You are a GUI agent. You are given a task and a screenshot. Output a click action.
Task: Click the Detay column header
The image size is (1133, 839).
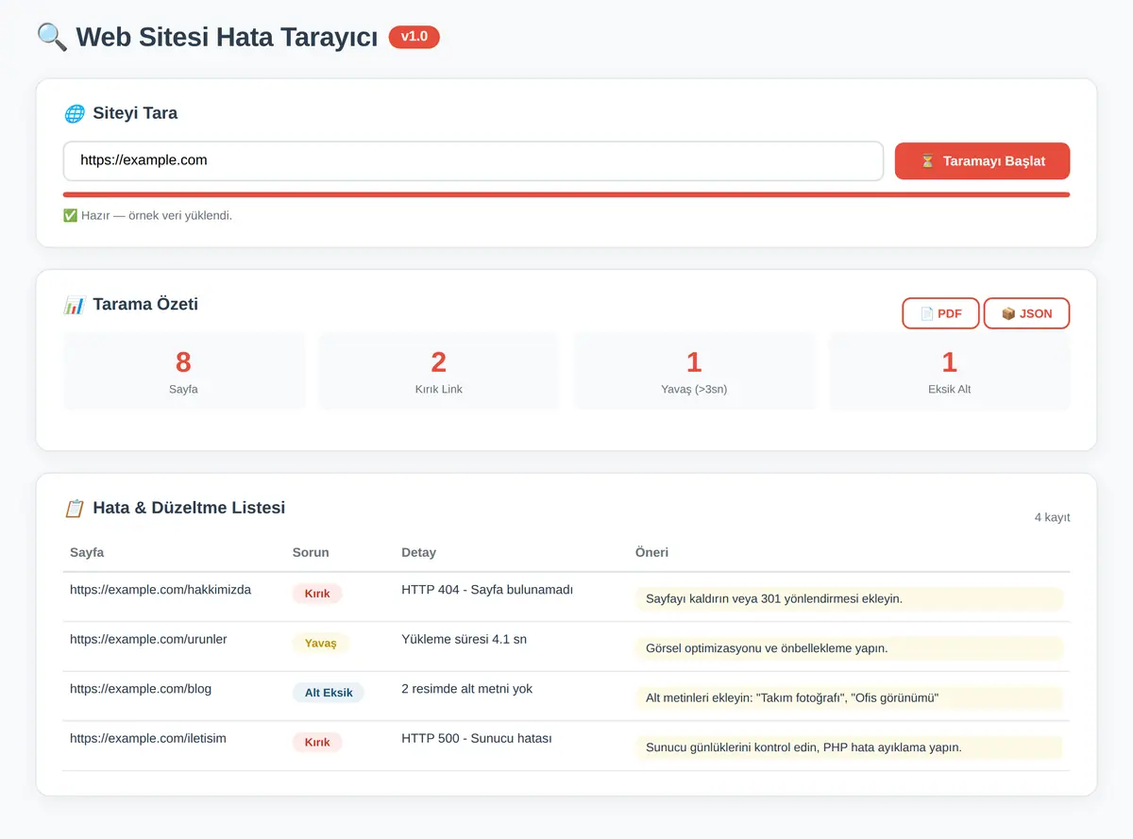(418, 552)
